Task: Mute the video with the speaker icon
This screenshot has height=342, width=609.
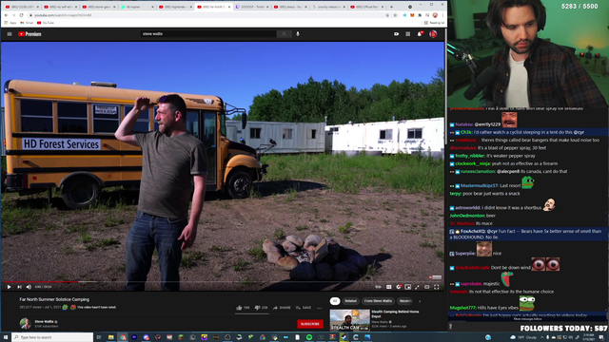Action: (x=29, y=287)
